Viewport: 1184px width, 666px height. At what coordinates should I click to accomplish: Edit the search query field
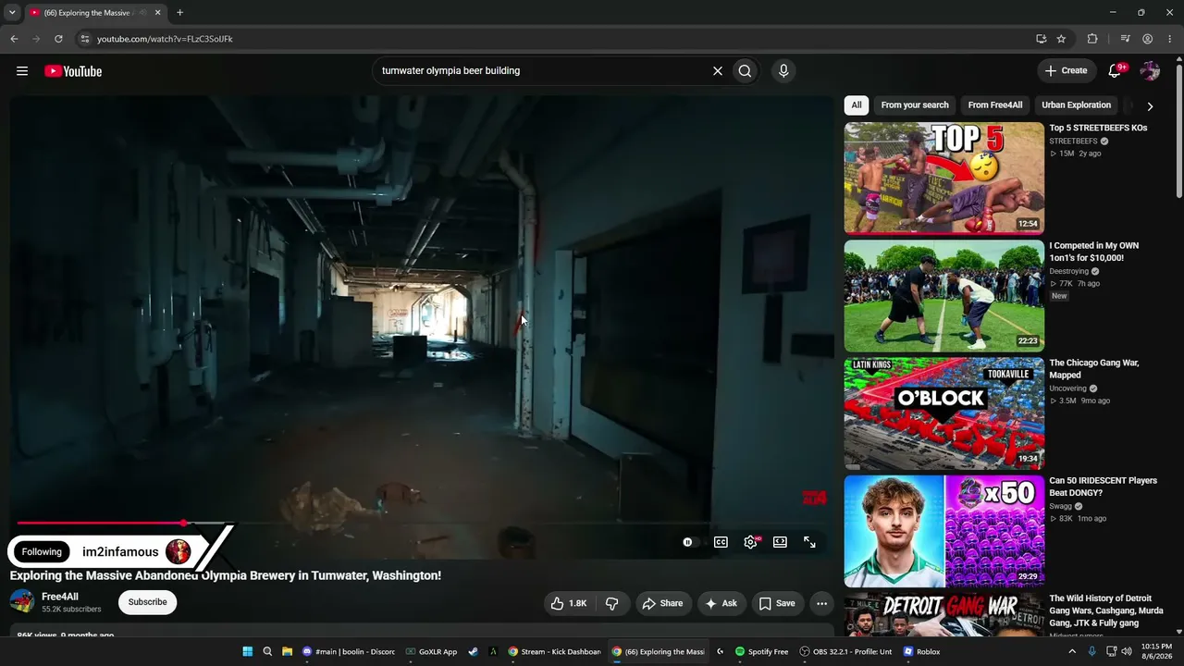coord(541,71)
